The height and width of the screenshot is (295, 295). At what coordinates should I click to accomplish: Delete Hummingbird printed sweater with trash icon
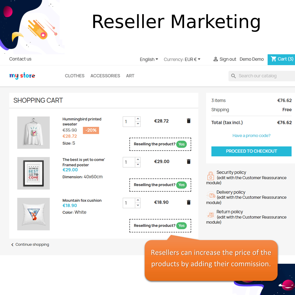(x=189, y=121)
